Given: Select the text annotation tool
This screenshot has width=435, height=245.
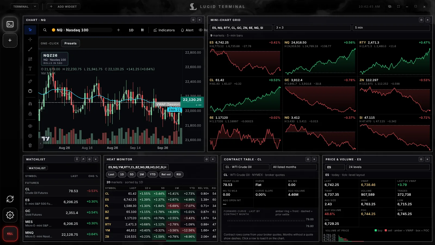Looking at the screenshot, I should pyautogui.click(x=30, y=69).
